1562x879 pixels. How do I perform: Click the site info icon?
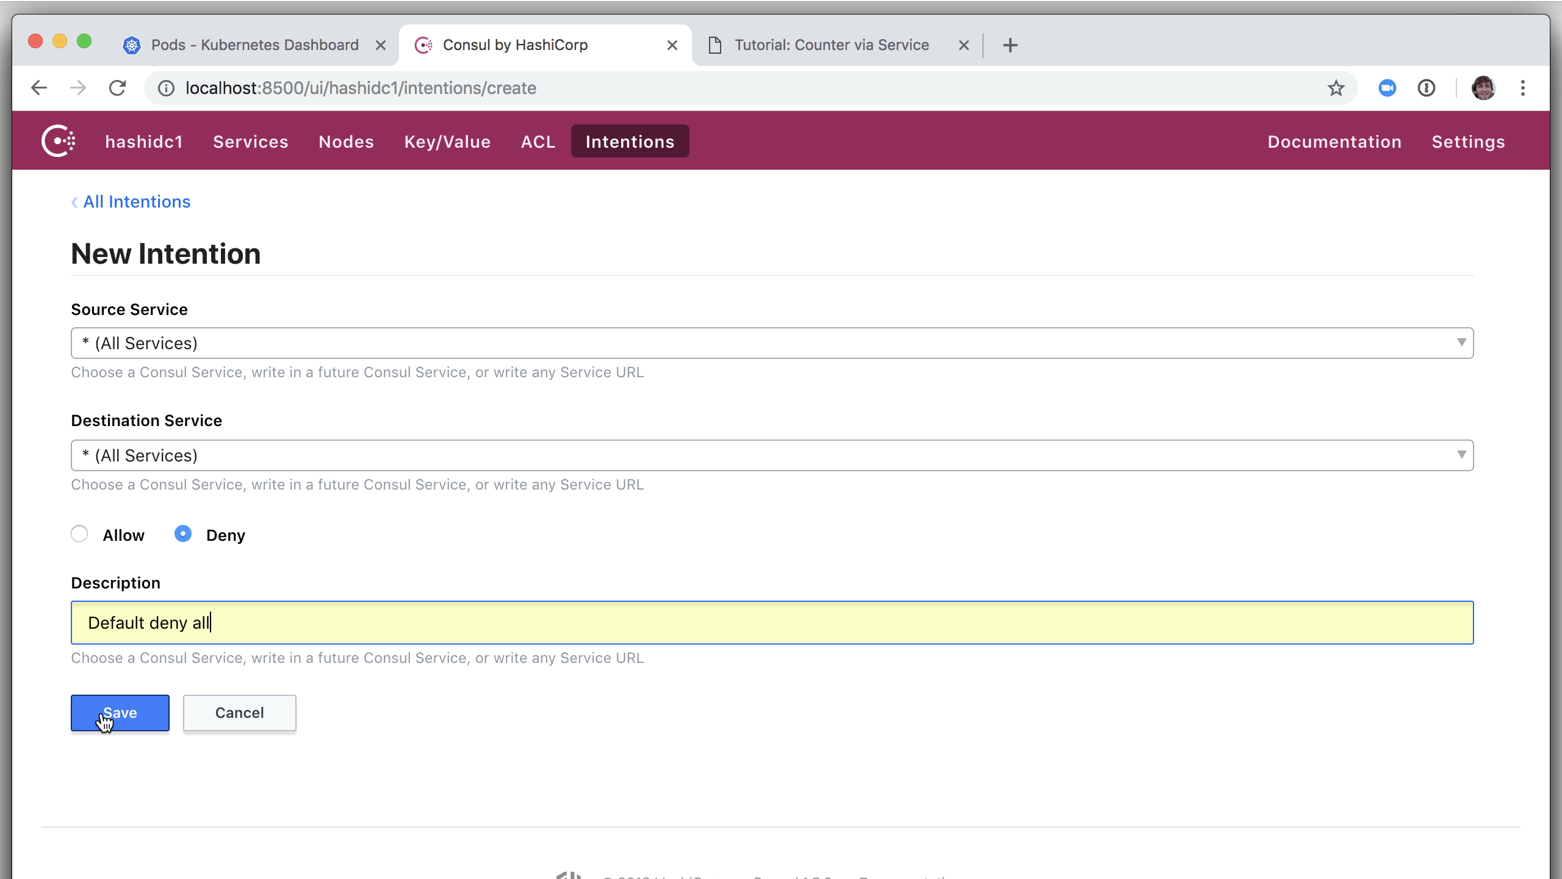[166, 88]
